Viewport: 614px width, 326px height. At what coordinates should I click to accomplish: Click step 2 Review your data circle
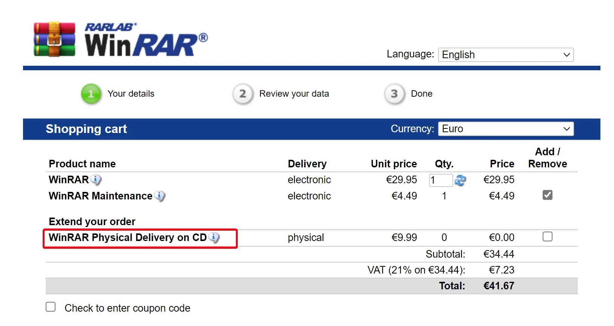[242, 94]
